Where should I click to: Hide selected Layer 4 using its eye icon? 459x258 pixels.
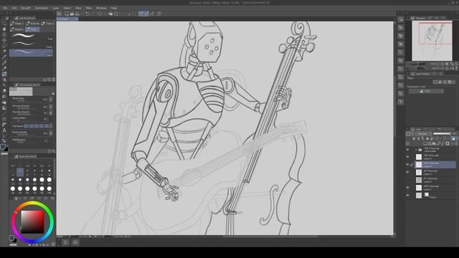[x=407, y=164]
